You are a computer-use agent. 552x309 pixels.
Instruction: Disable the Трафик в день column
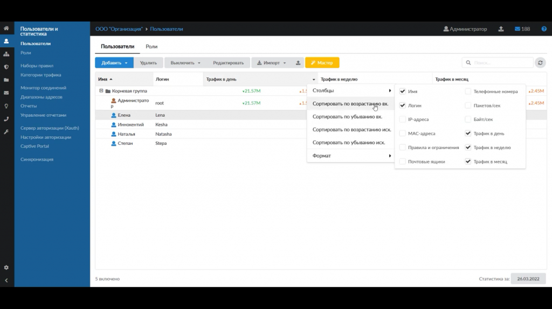[468, 133]
